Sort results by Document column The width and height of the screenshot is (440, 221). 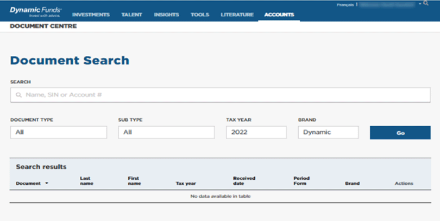click(28, 184)
